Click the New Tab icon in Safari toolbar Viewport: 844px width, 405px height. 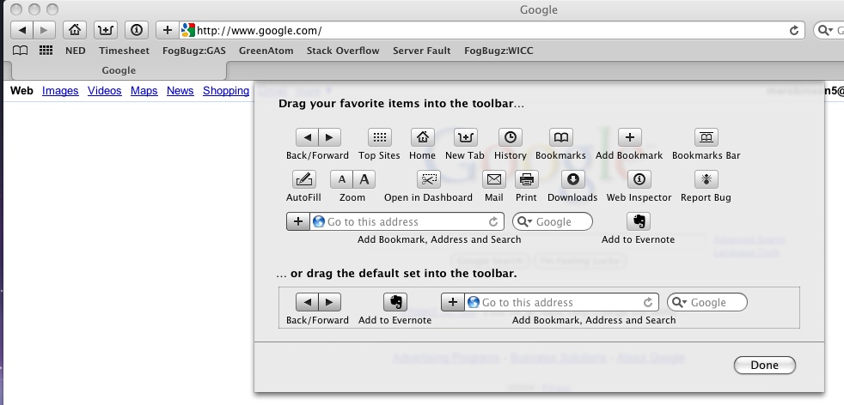coord(106,30)
